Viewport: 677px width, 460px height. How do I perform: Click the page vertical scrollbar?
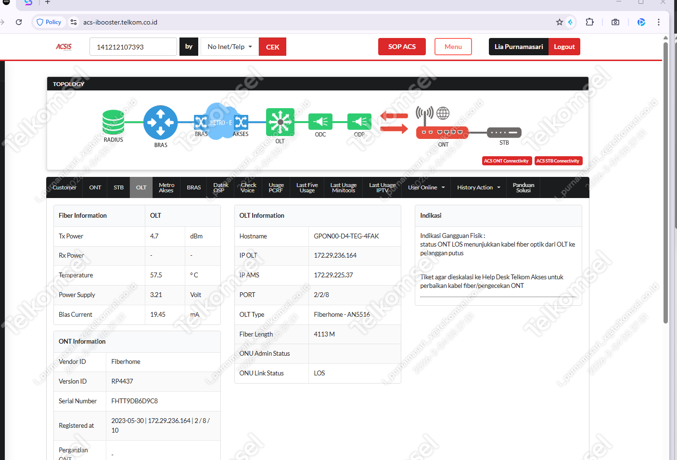pos(665,183)
